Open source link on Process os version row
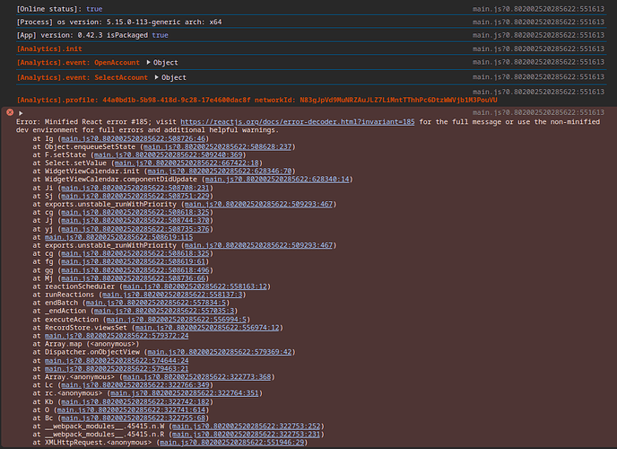The image size is (617, 449). pyautogui.click(x=538, y=22)
